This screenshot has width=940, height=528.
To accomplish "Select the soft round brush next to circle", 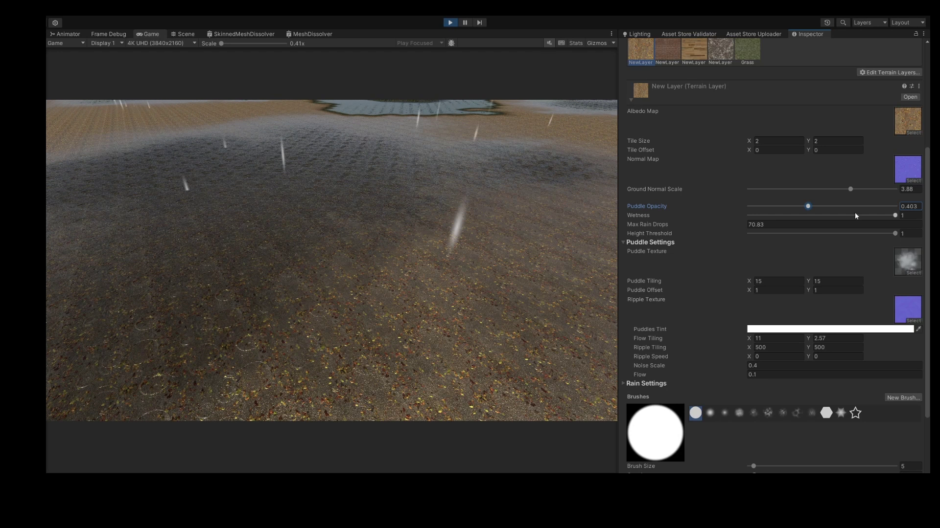I will coord(710,413).
